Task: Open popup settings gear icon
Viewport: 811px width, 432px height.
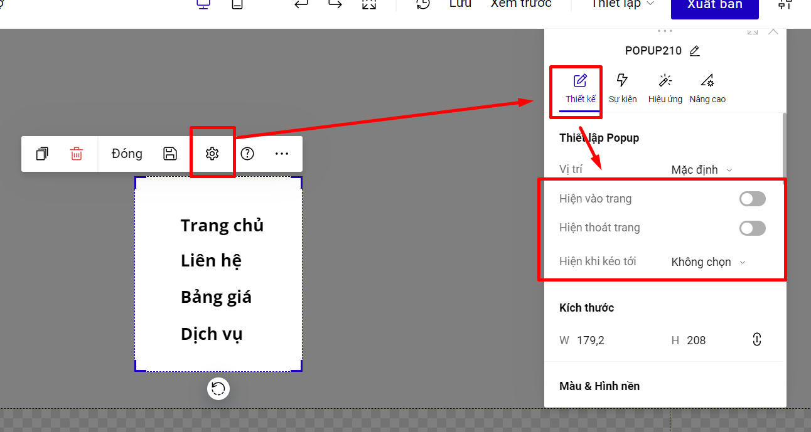Action: tap(212, 154)
